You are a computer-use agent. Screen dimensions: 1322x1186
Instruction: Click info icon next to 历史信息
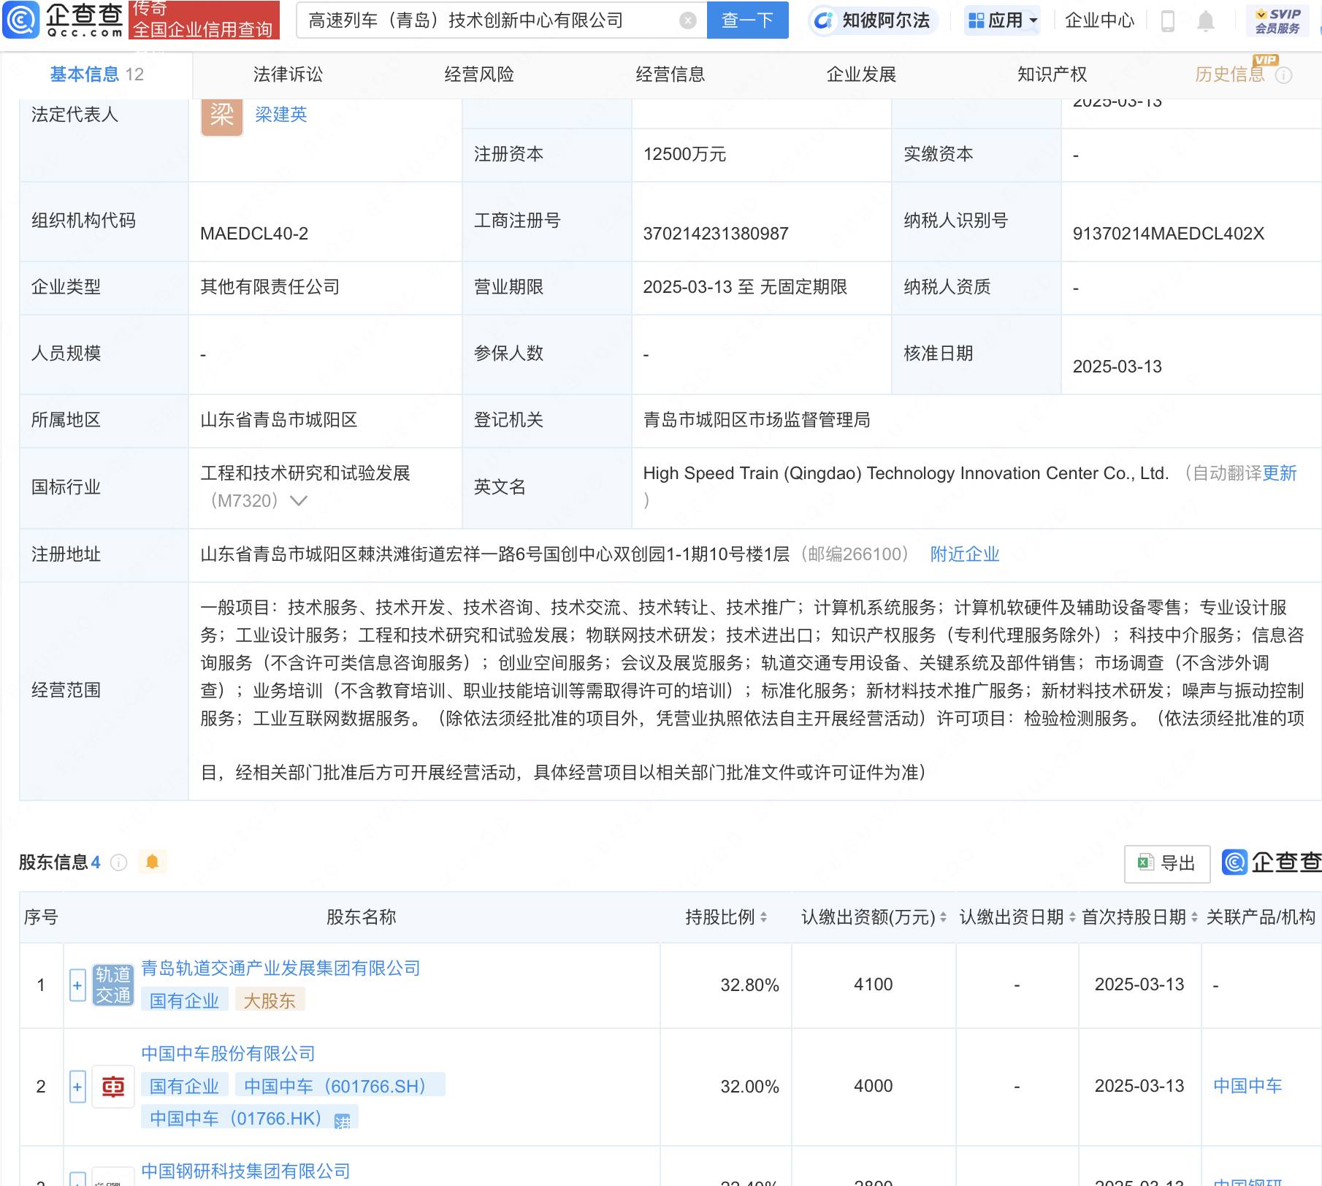[1283, 75]
